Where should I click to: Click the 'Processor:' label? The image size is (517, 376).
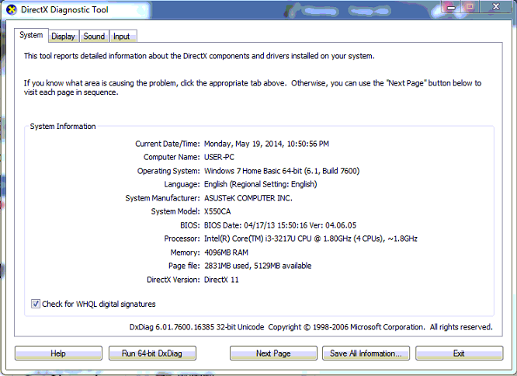182,238
